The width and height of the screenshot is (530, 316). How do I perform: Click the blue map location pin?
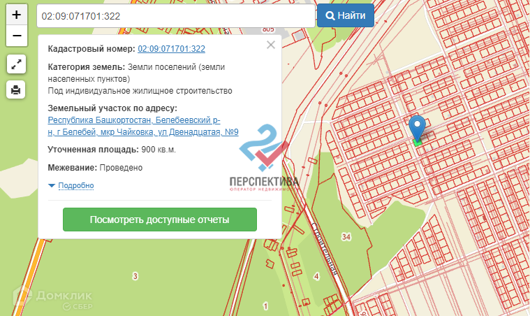[417, 128]
